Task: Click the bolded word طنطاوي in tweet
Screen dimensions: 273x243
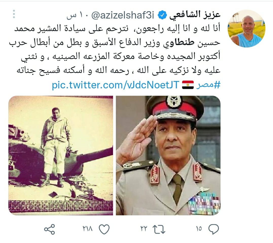Action: click(x=179, y=43)
